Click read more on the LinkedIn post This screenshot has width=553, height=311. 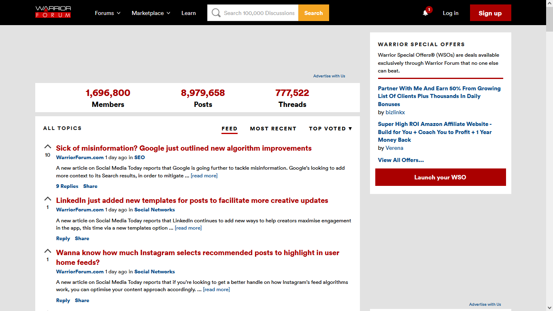tap(188, 228)
